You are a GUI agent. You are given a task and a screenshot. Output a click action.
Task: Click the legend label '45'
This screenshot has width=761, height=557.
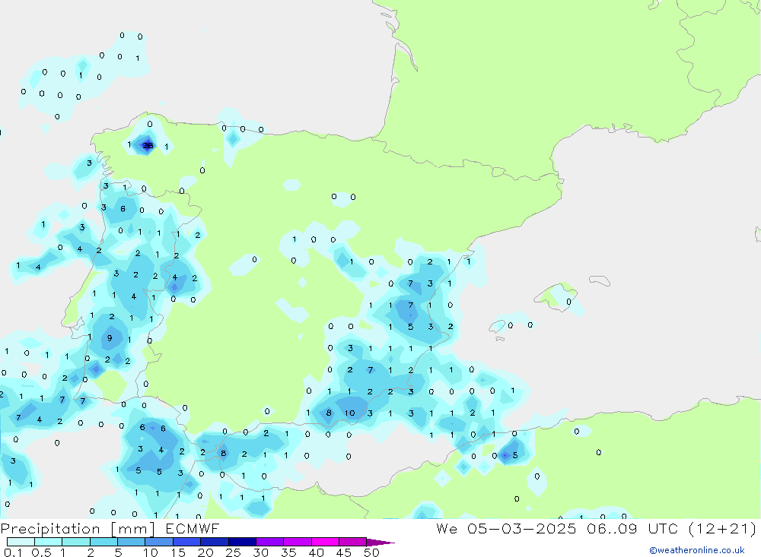344,552
